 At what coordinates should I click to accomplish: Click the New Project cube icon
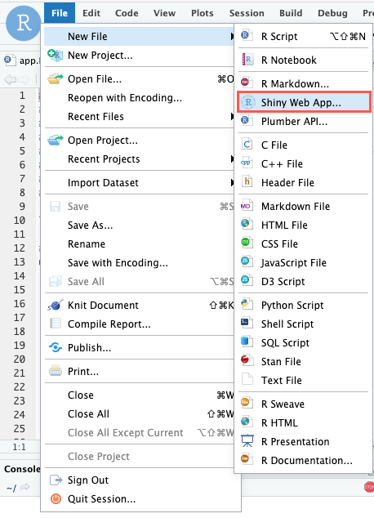click(x=55, y=55)
